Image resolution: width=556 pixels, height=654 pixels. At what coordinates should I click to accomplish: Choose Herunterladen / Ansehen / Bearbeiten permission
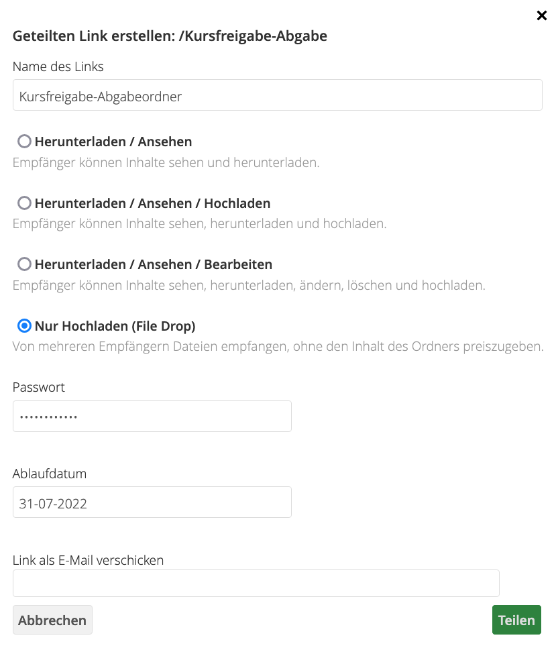25,264
